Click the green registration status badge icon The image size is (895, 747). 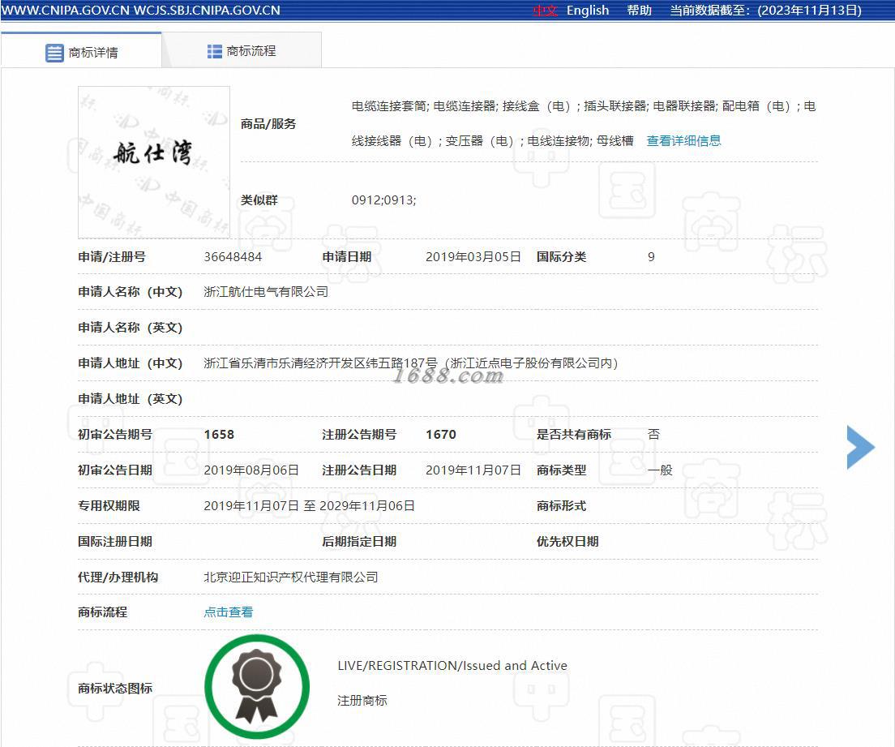[x=257, y=687]
